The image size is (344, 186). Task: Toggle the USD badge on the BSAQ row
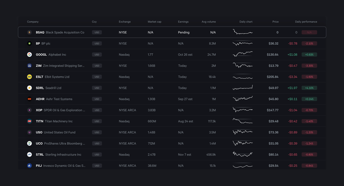coord(97,32)
